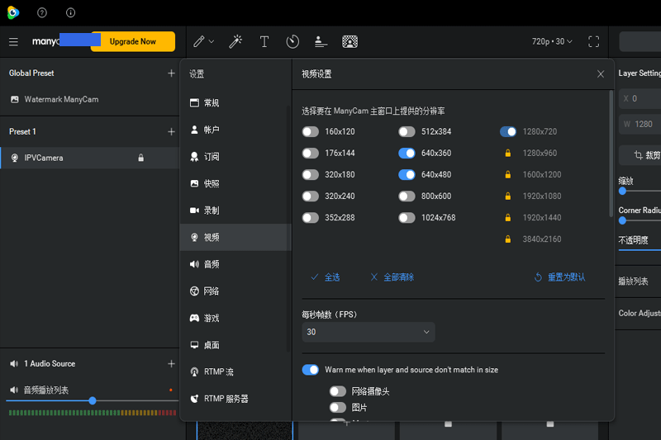Open the info icon in title bar

[x=71, y=12]
